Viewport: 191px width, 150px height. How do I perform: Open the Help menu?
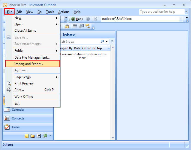77,12
